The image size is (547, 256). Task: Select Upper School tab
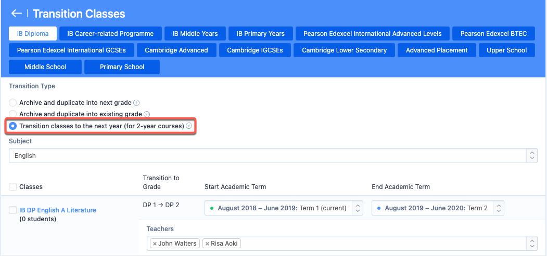tap(507, 50)
